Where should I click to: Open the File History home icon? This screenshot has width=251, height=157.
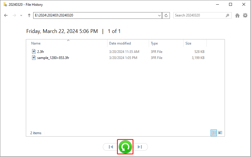(237, 15)
